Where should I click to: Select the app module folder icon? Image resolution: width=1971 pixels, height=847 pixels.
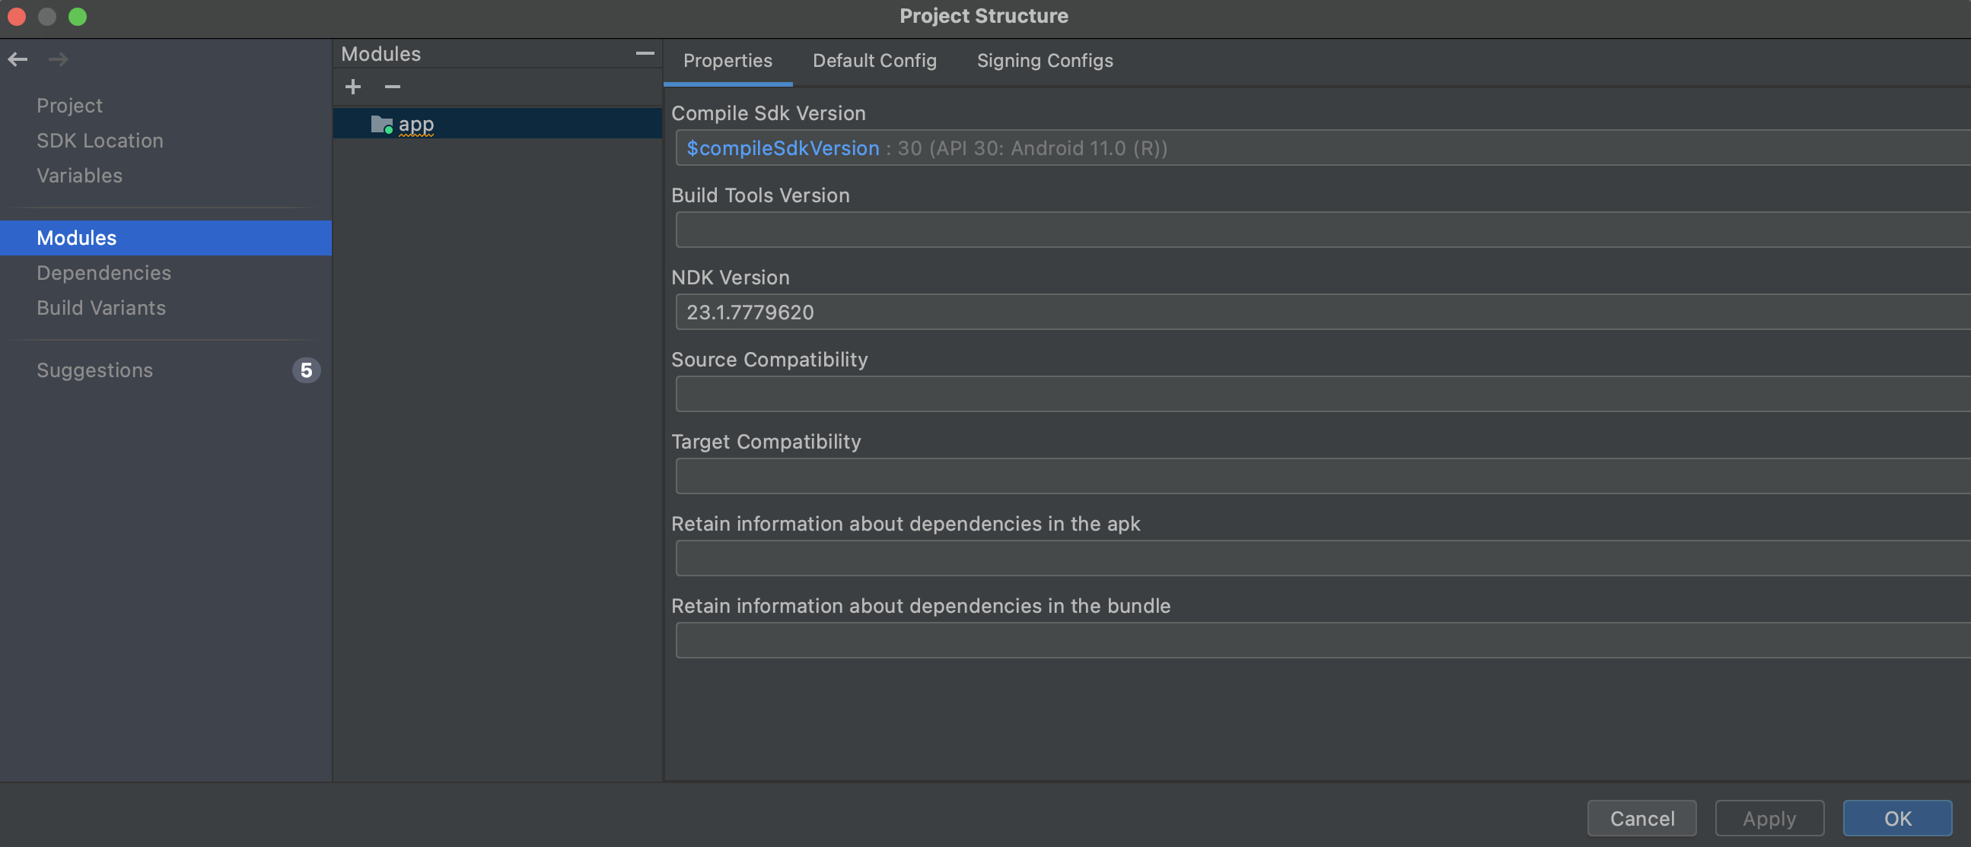(x=381, y=124)
